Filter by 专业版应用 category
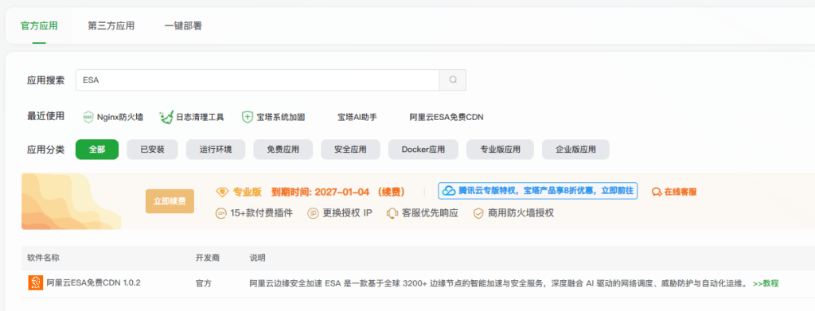This screenshot has height=311, width=815. 500,150
